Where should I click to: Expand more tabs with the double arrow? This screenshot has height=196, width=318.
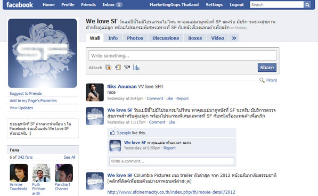234,38
